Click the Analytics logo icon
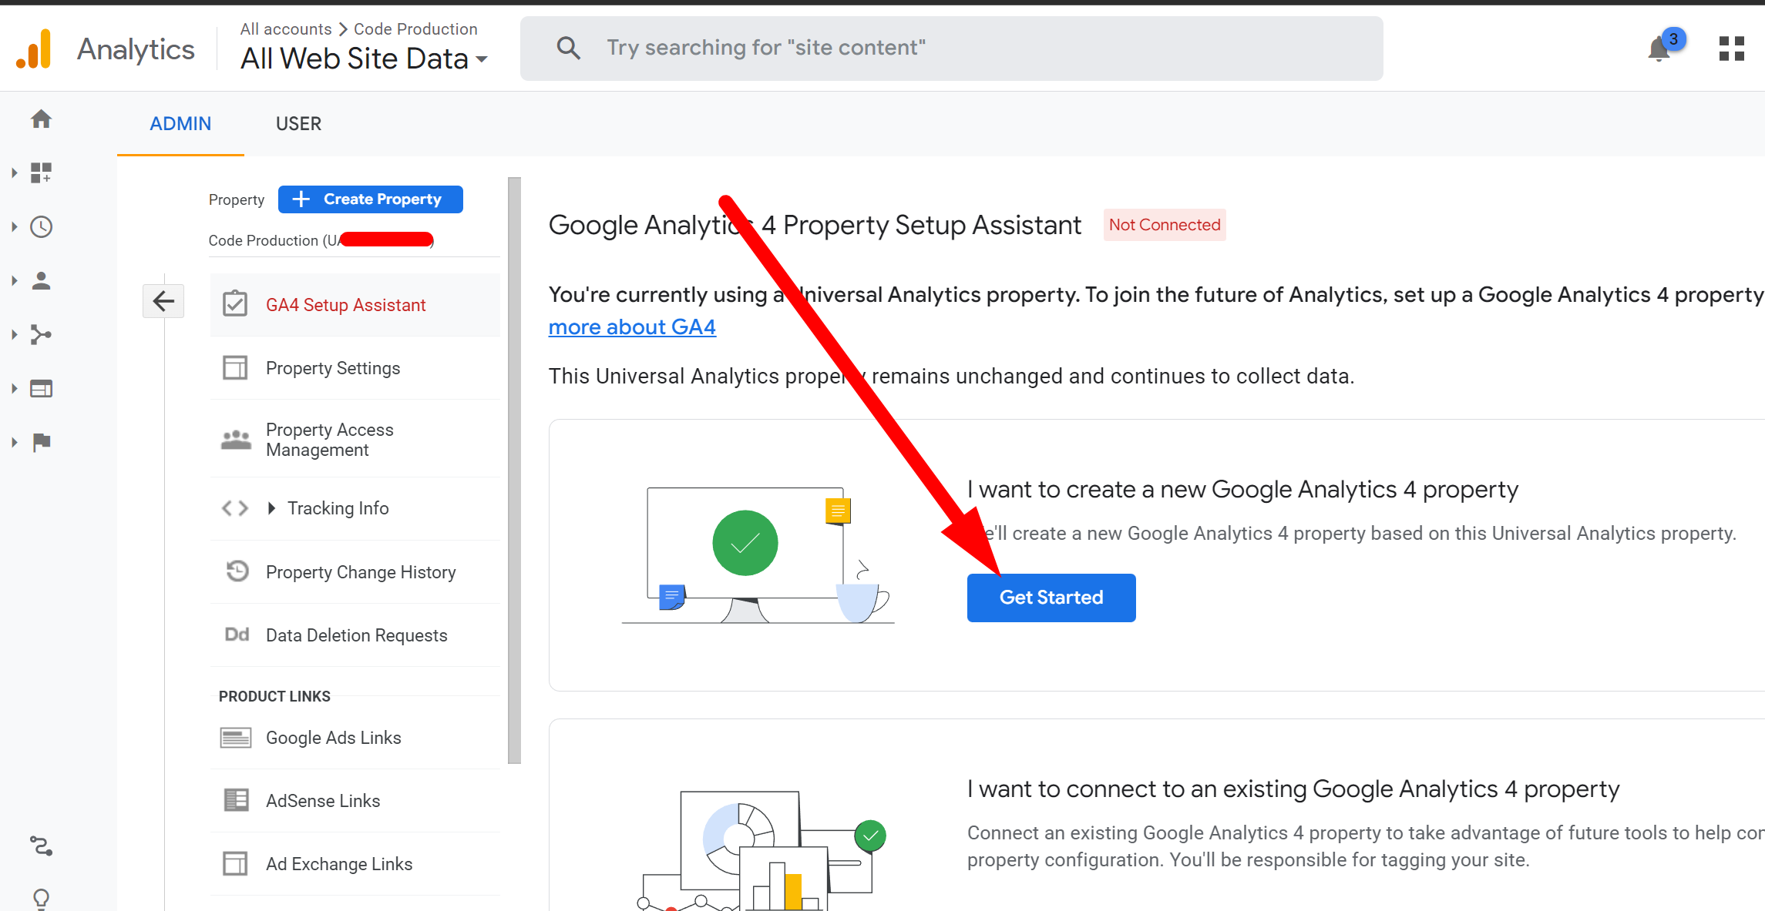 coord(34,49)
